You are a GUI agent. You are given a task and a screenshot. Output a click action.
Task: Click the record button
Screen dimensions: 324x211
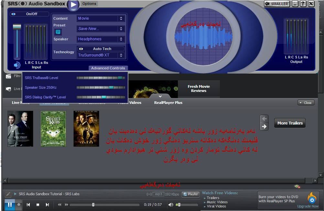point(19,205)
